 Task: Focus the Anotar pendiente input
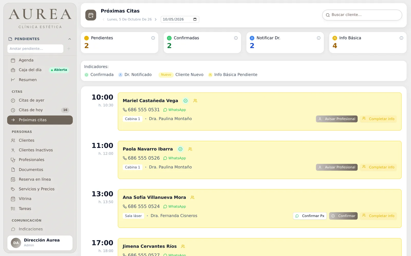(x=35, y=49)
